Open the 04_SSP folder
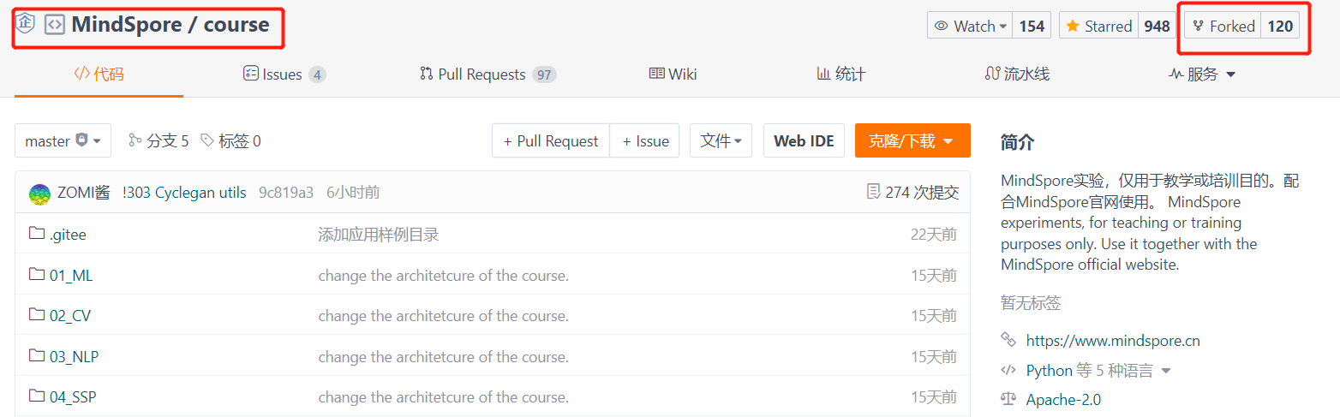1340x417 pixels. pyautogui.click(x=73, y=397)
